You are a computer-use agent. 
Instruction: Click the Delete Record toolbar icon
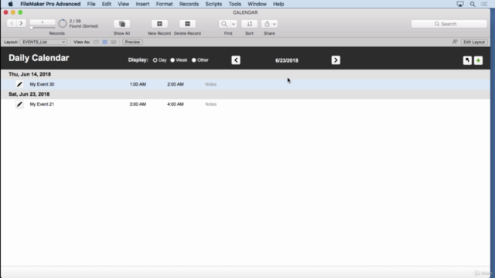tap(187, 24)
